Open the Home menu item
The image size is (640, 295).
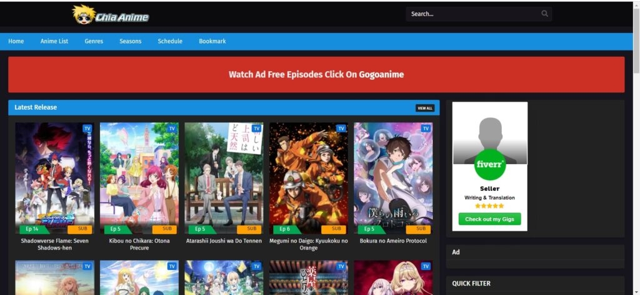click(16, 41)
